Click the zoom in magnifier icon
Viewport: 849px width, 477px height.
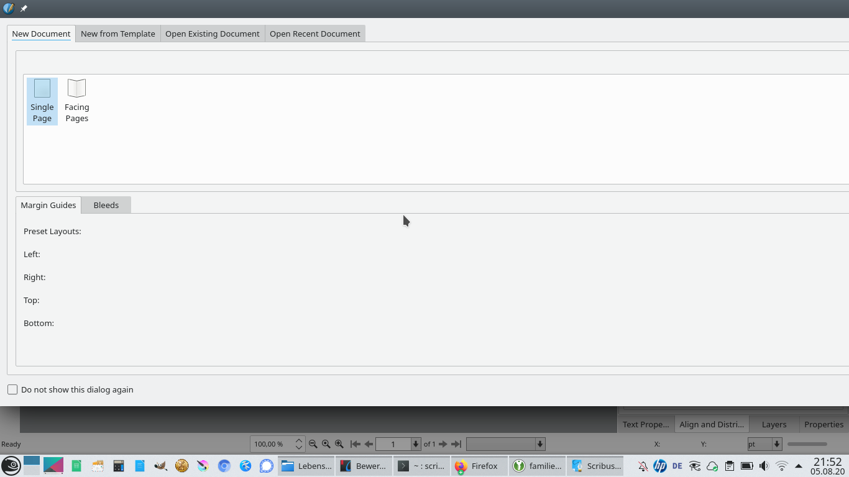point(339,444)
